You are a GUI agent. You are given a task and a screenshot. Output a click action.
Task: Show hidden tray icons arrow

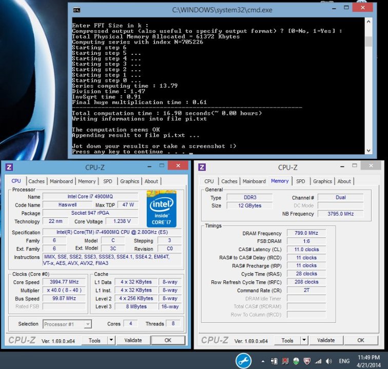263,362
